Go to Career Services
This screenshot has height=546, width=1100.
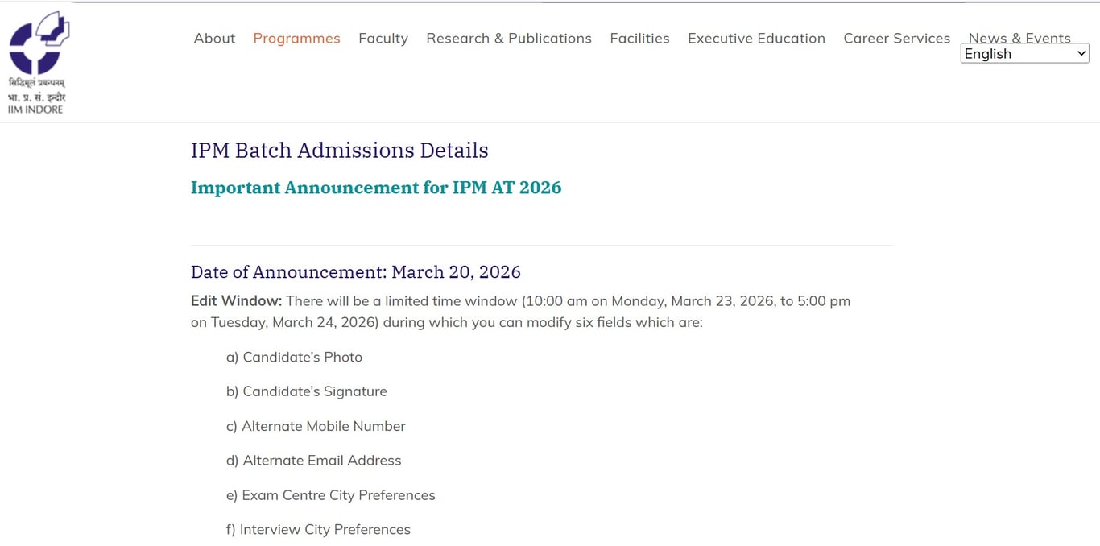[896, 38]
